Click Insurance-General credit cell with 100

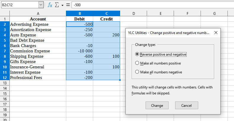point(106,67)
